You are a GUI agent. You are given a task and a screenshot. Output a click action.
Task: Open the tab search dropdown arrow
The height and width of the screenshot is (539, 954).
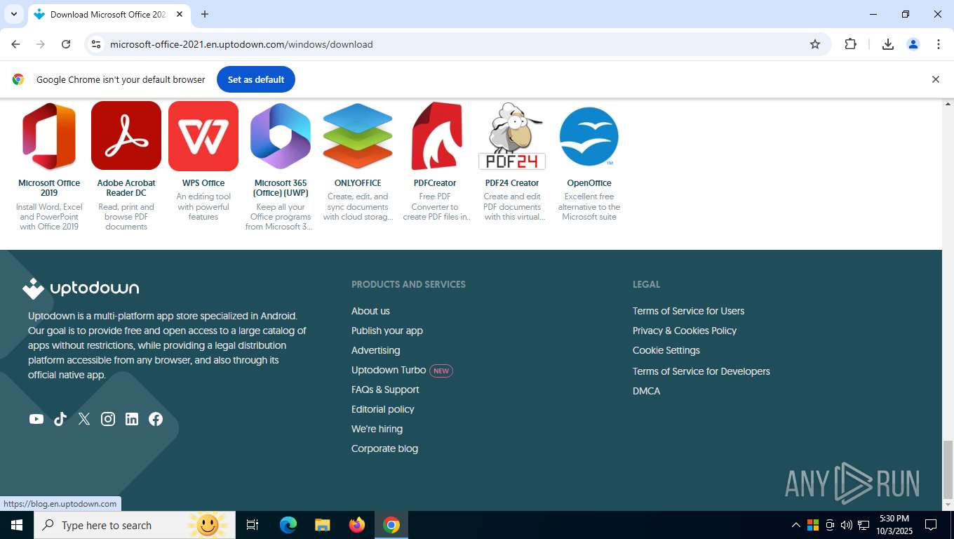(13, 14)
